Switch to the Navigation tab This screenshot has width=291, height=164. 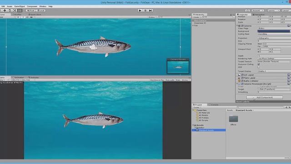(x=259, y=15)
